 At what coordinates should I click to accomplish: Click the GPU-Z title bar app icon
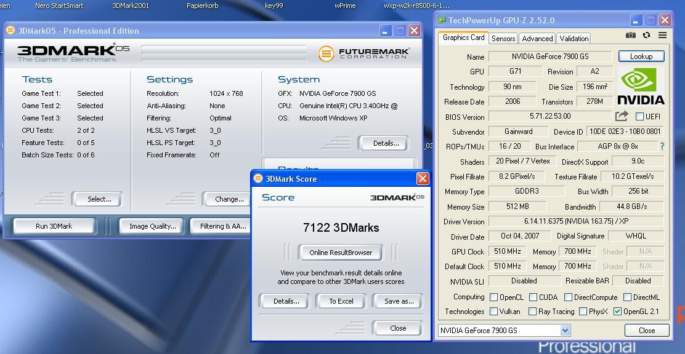coord(441,20)
